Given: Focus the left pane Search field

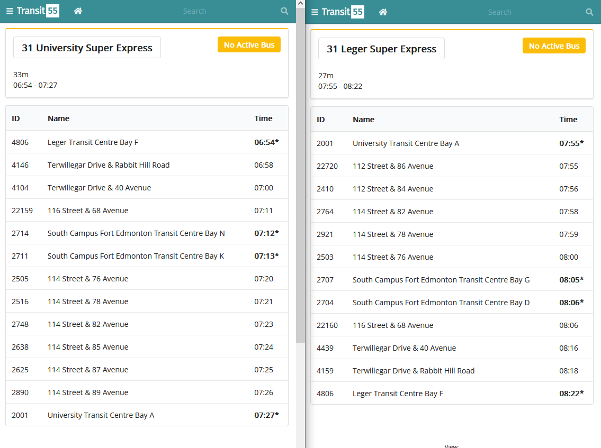Looking at the screenshot, I should pos(194,11).
